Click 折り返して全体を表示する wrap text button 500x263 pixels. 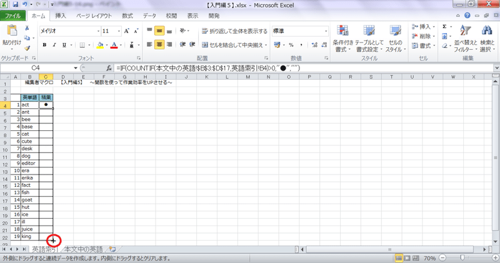pos(234,31)
